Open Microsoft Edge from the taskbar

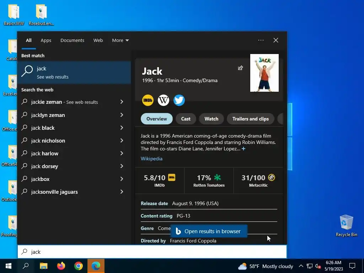[x=96, y=266]
